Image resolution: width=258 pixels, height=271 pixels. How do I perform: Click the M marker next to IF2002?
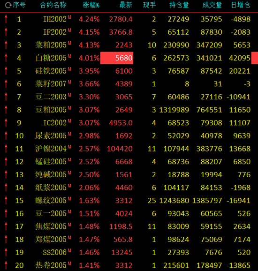coord(69,30)
